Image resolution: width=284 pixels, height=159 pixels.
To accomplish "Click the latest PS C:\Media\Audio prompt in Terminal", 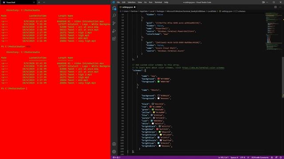I will pos(13,88).
